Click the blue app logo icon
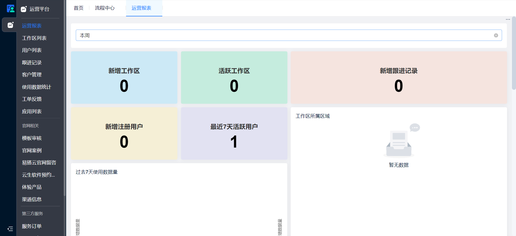This screenshot has width=516, height=236. [x=10, y=9]
